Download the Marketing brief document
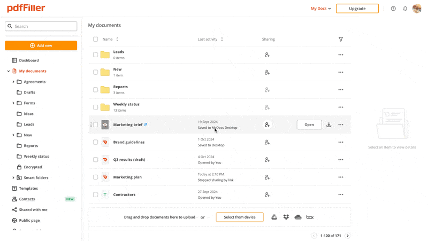Image resolution: width=428 pixels, height=241 pixels. [x=329, y=125]
